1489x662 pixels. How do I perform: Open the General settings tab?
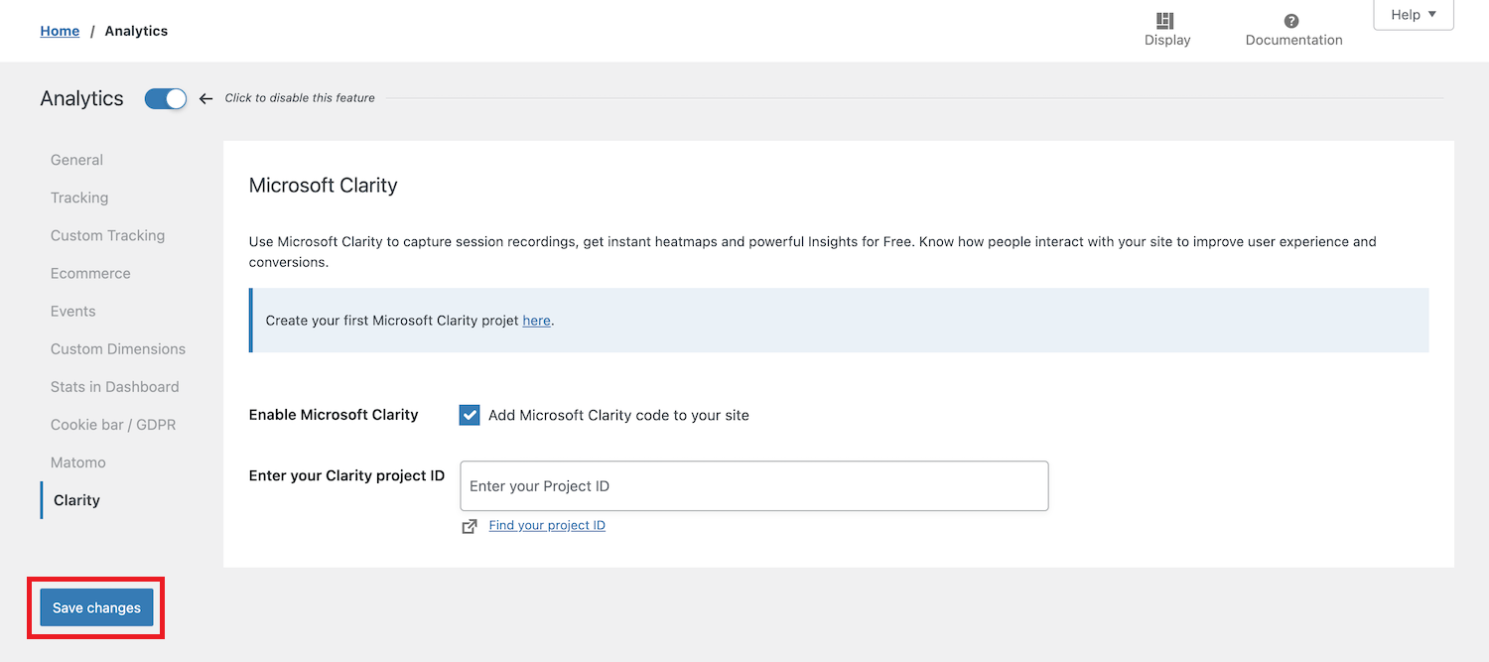pos(76,160)
